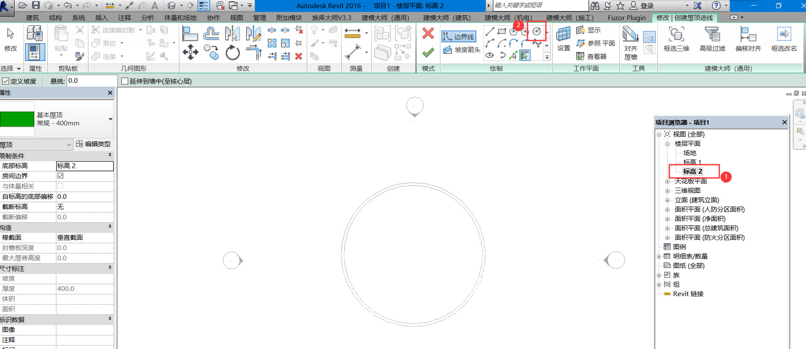Toggle the Properties palette button
Image resolution: width=806 pixels, height=349 pixels.
tap(35, 52)
